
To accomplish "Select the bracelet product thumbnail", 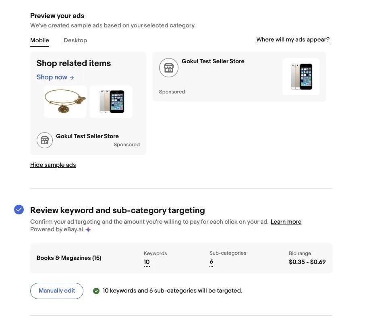I will (65, 102).
